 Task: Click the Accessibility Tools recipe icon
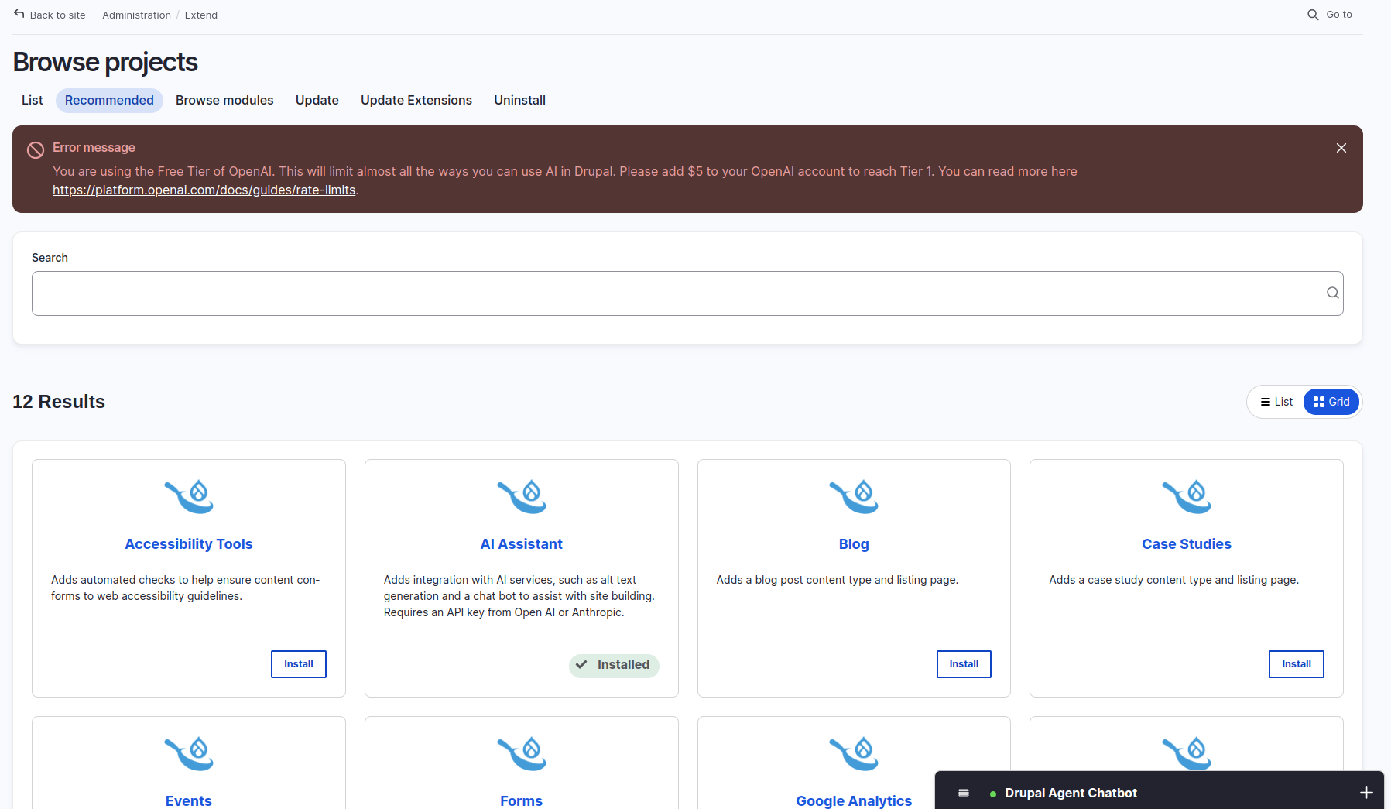(189, 496)
